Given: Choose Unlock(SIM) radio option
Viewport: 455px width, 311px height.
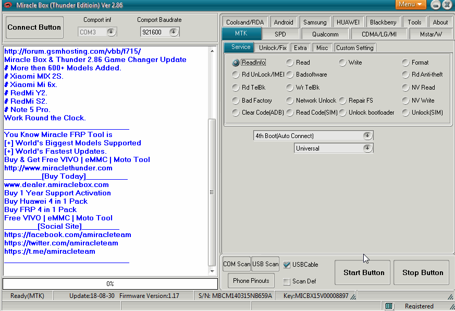Looking at the screenshot, I should (x=405, y=113).
